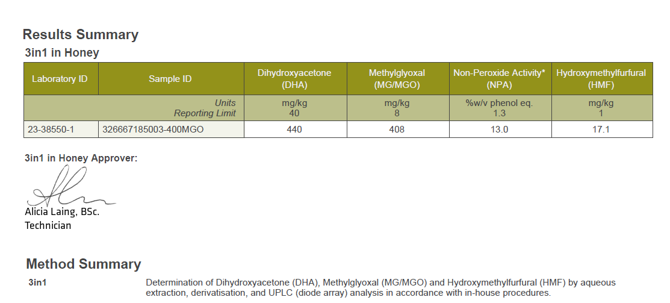Click the %w/v phenol eq. units text
The width and height of the screenshot is (670, 303).
(499, 103)
